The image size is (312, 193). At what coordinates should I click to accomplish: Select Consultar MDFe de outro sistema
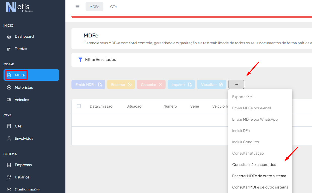point(260,187)
